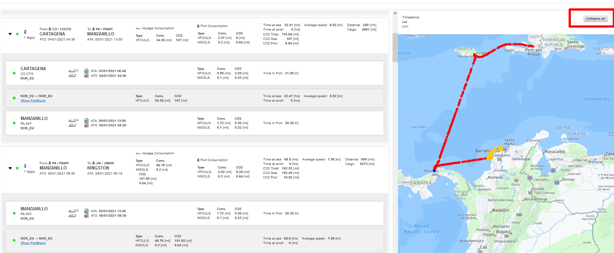
Task: Click the Timestamp label above the map
Action: [x=411, y=17]
